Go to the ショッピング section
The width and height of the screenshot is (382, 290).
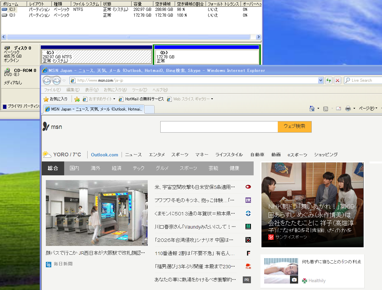coord(326,155)
